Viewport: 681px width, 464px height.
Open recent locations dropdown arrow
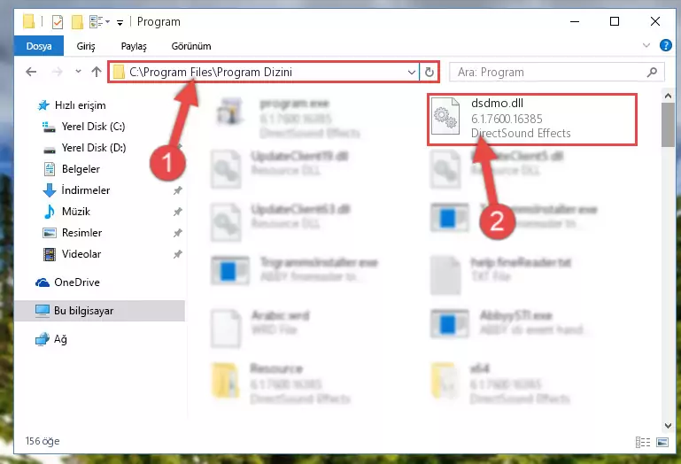78,71
